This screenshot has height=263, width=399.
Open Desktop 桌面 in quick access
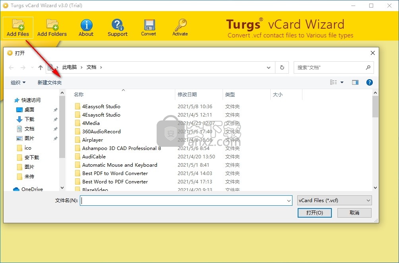tap(29, 109)
